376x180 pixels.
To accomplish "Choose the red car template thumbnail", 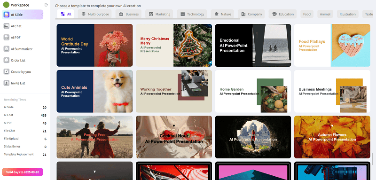I will coord(174,171).
